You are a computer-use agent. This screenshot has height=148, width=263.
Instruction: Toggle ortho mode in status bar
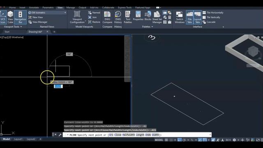tap(179, 140)
